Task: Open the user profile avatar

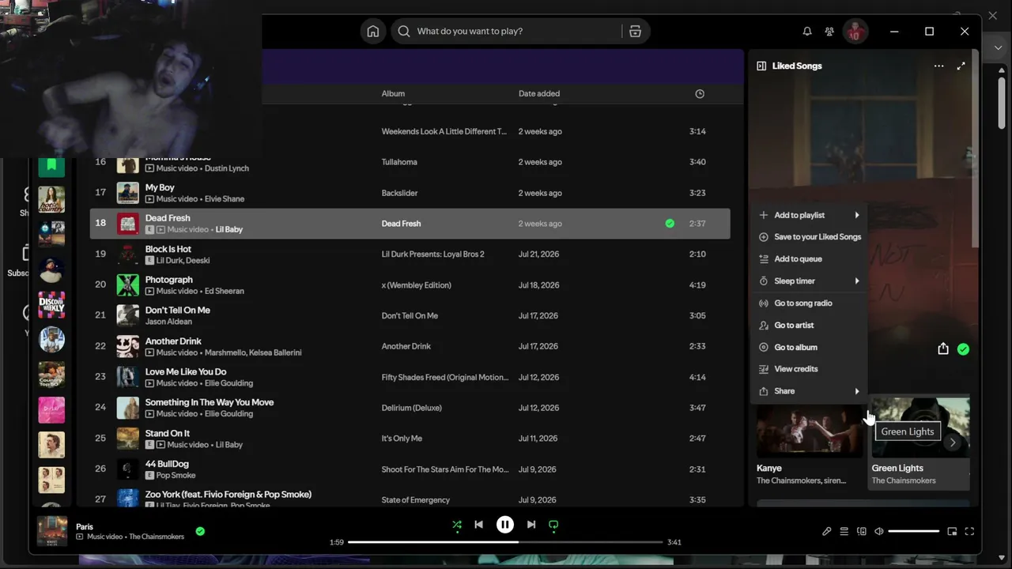Action: tap(855, 32)
